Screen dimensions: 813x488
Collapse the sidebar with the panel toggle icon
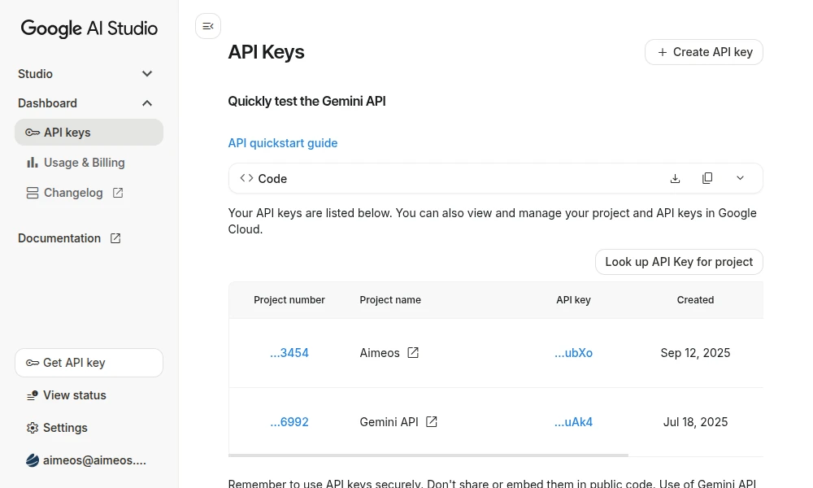click(x=208, y=27)
